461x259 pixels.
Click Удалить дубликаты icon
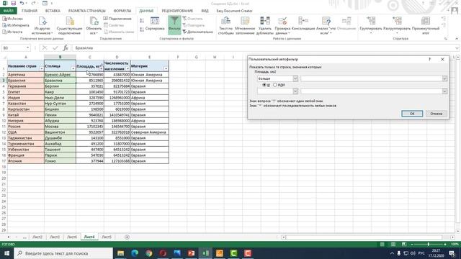pos(265,26)
